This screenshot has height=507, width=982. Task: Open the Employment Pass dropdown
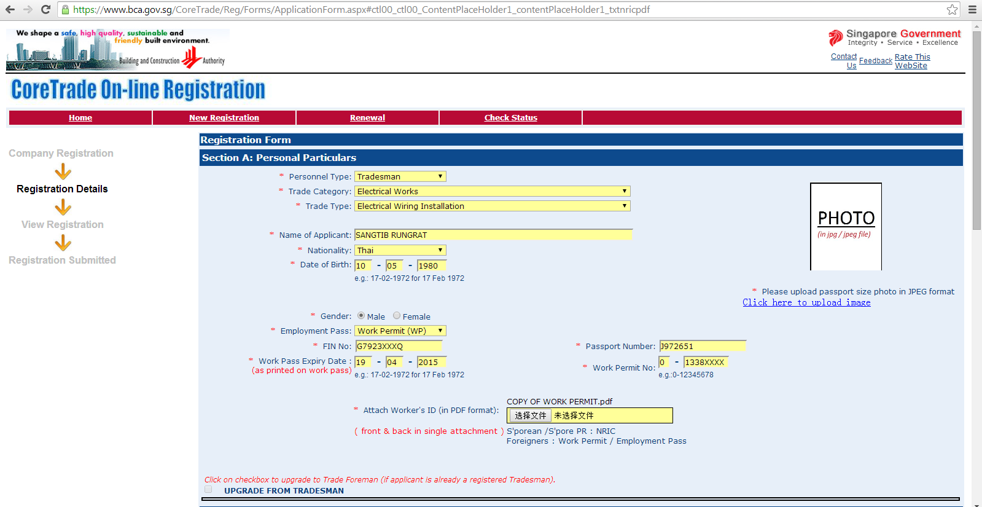[400, 331]
